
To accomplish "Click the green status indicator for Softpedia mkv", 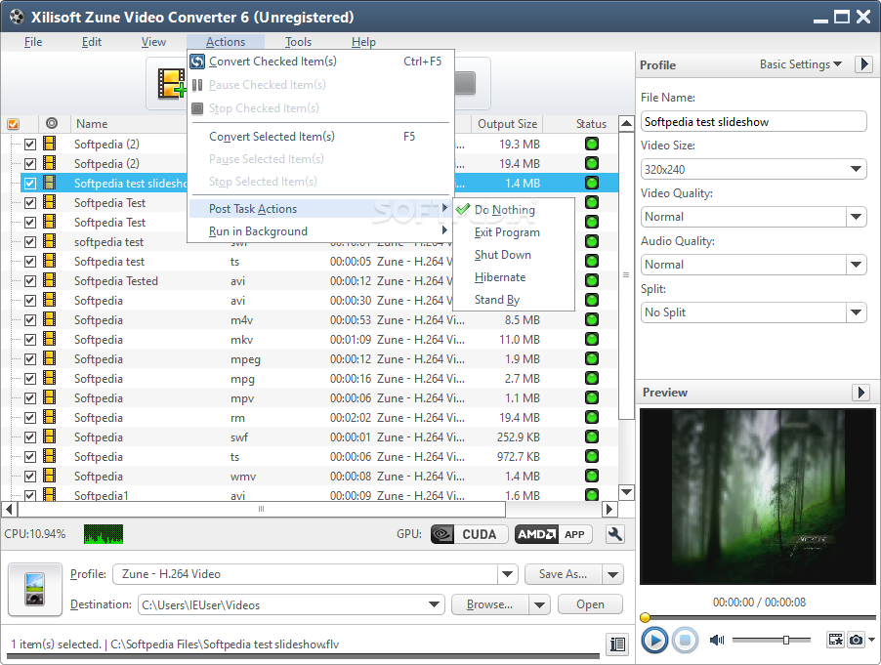I will click(x=591, y=339).
